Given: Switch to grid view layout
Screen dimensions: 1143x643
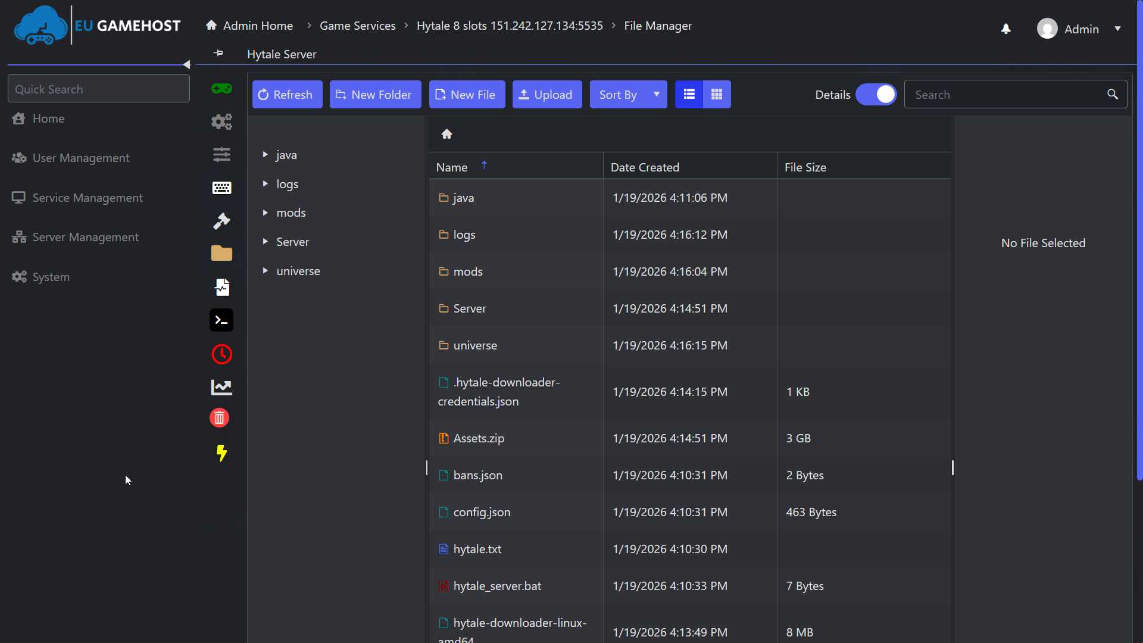Looking at the screenshot, I should pos(716,94).
